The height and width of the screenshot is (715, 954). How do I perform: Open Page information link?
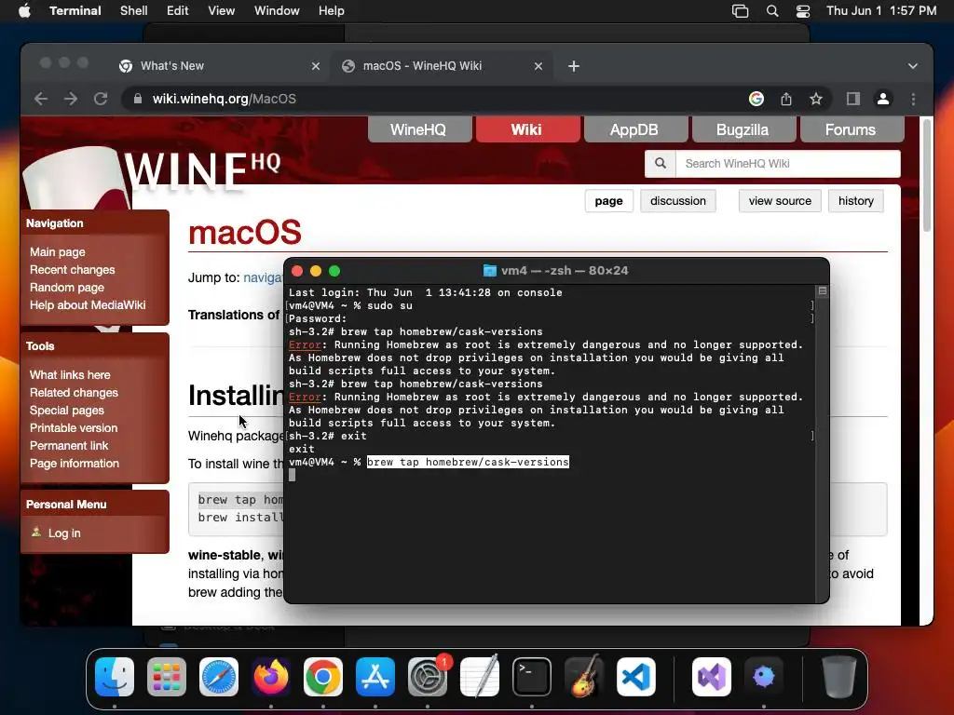tap(75, 463)
